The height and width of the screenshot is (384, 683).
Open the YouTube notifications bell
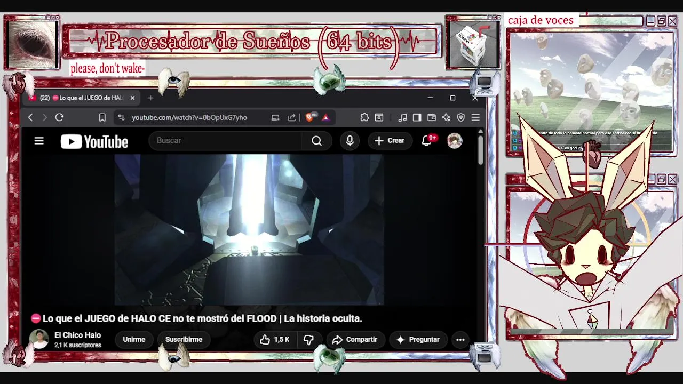(x=426, y=141)
